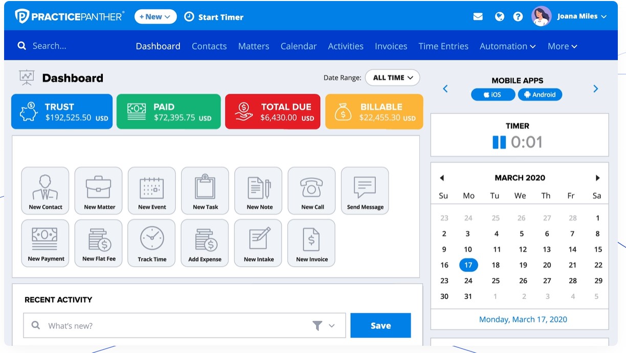Click the blue Save button
626x353 pixels.
[381, 325]
